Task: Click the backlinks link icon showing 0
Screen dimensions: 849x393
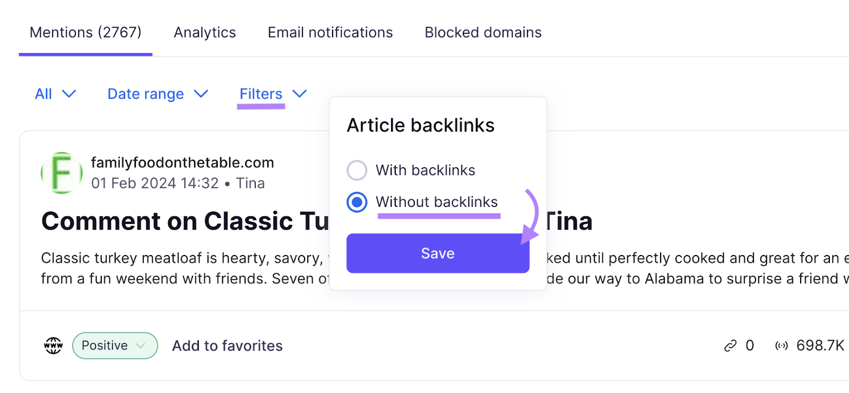Action: (x=731, y=345)
